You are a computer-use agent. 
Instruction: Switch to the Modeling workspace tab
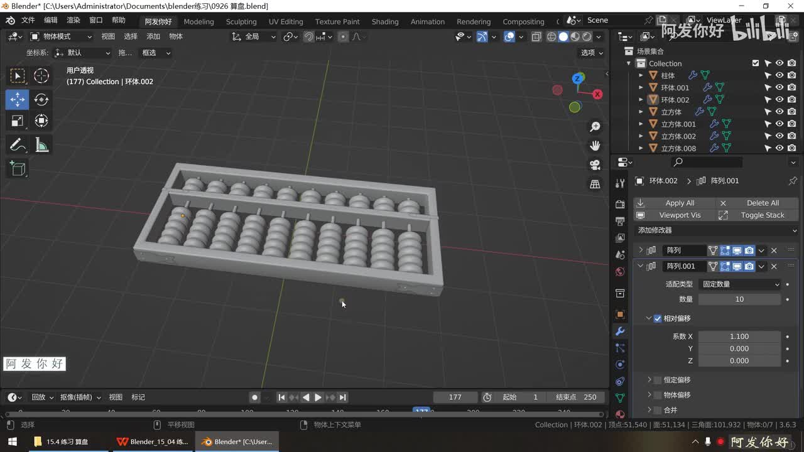coord(198,21)
